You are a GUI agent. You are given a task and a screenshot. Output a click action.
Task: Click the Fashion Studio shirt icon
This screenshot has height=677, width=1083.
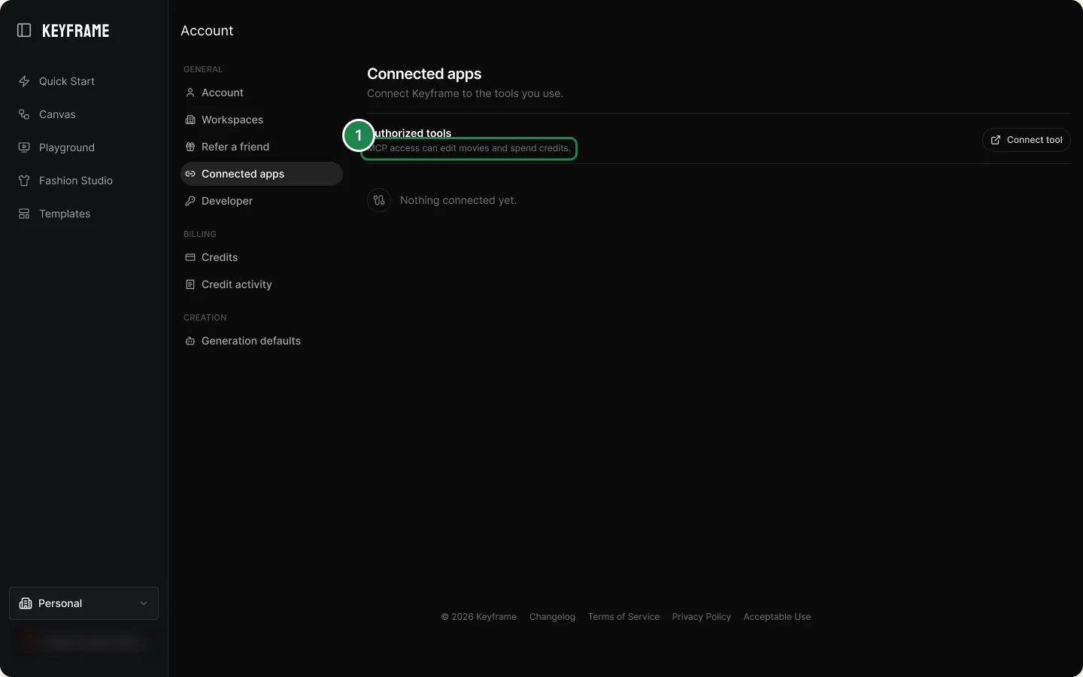(24, 181)
